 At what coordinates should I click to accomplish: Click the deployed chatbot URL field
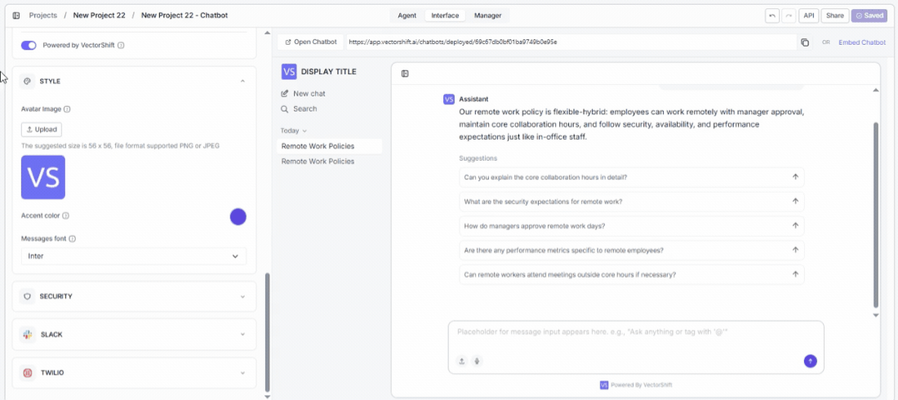tap(571, 42)
